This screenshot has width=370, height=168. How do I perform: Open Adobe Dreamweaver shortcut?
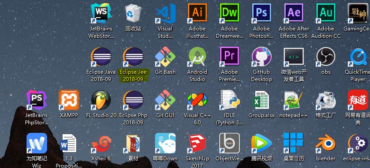coord(230,13)
